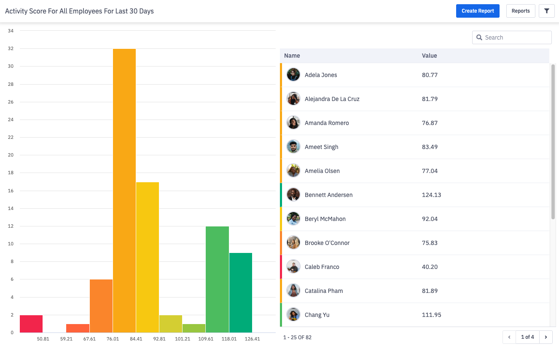This screenshot has width=559, height=351.
Task: Sort table by Value column header
Action: (x=429, y=56)
